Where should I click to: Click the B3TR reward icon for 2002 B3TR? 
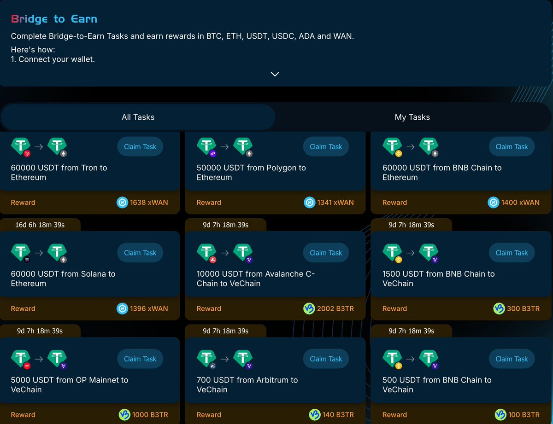tap(309, 308)
